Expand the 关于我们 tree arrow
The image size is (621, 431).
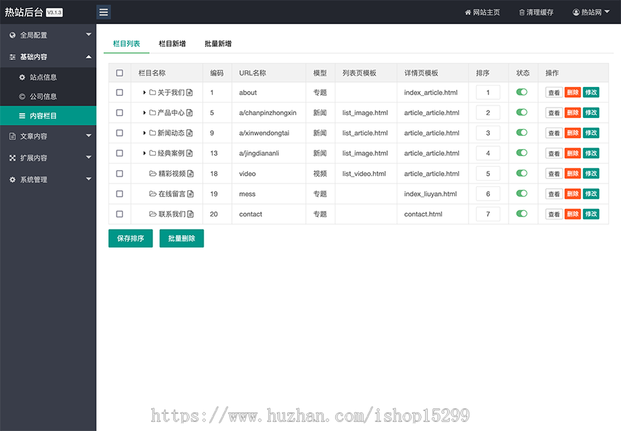point(145,92)
